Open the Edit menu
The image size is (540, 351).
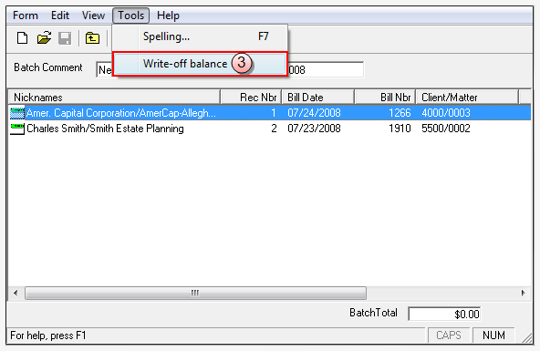pyautogui.click(x=60, y=15)
